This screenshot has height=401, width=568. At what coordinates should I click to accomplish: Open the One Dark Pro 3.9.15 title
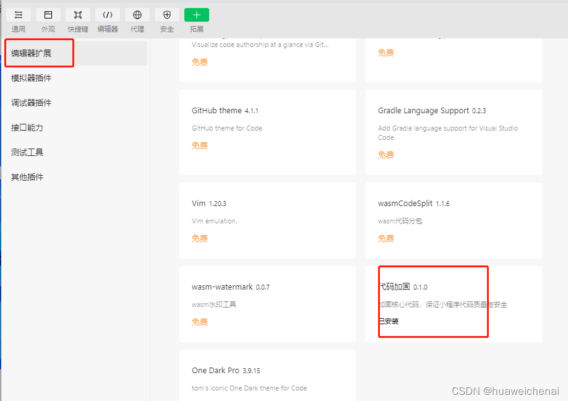click(226, 371)
